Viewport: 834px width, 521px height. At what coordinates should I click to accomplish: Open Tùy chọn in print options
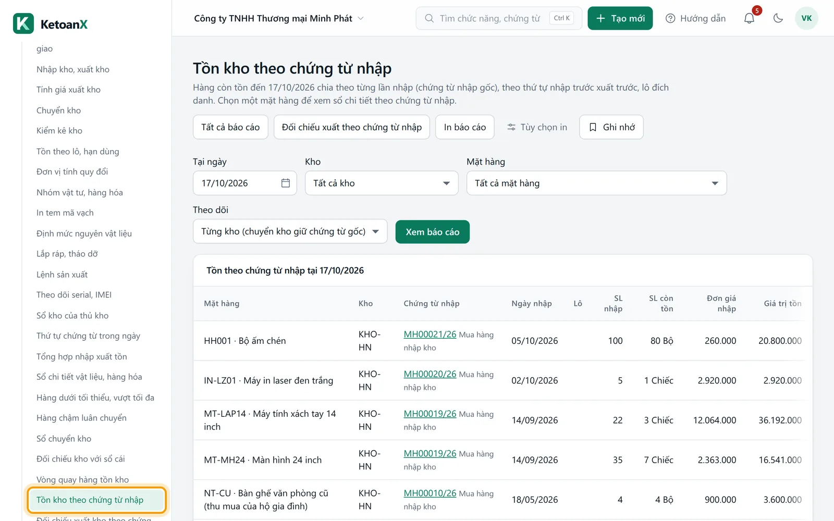537,127
